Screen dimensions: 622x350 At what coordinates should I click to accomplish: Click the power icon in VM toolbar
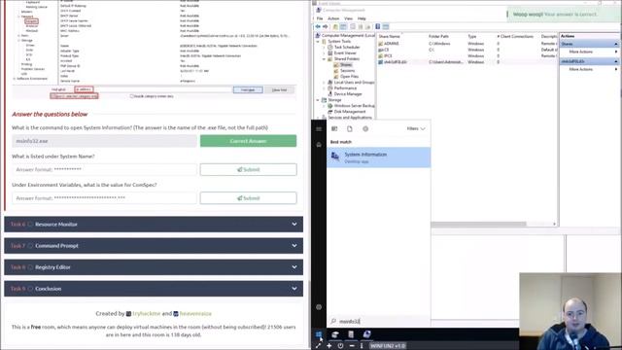(340, 346)
